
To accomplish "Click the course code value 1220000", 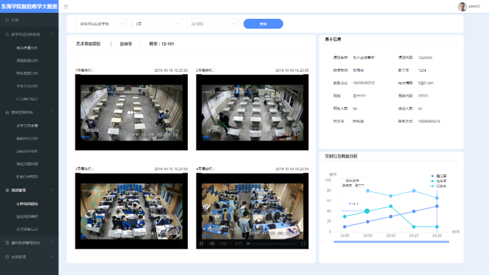I will coord(425,57).
